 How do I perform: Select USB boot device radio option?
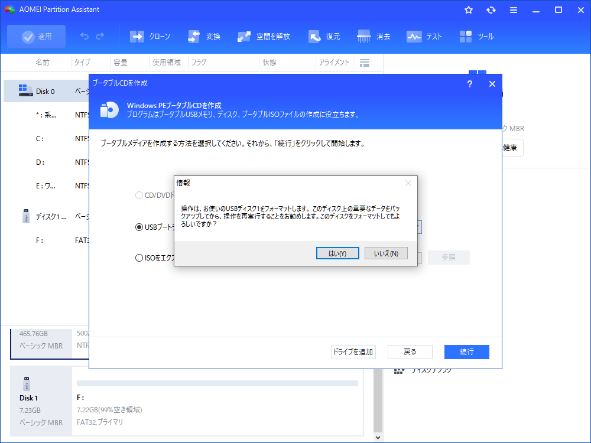(x=139, y=227)
